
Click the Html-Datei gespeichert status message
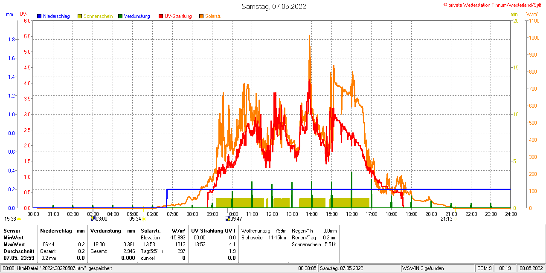64,268
